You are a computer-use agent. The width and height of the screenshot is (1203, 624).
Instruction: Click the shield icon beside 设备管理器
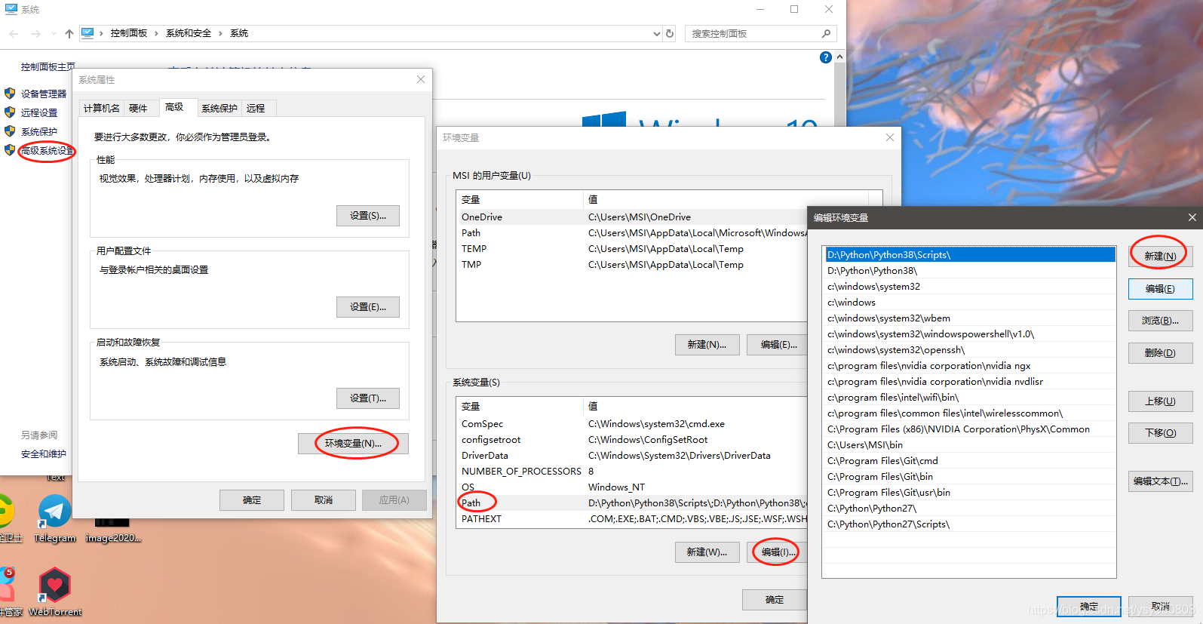pos(10,94)
